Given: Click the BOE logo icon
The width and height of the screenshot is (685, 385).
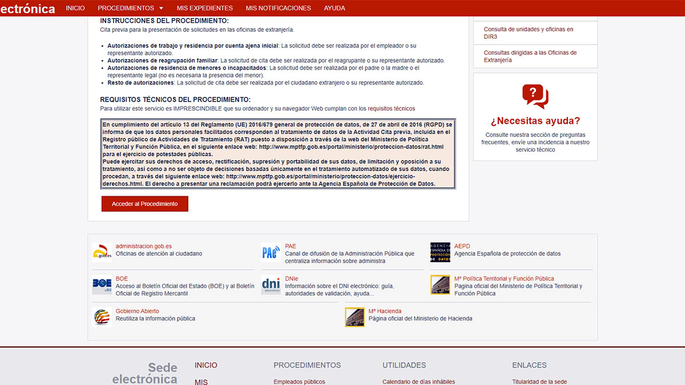Looking at the screenshot, I should [x=102, y=285].
